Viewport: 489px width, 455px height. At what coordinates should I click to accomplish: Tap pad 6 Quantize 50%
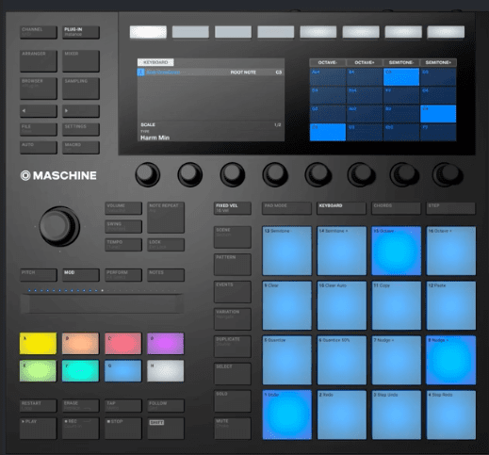(x=342, y=360)
